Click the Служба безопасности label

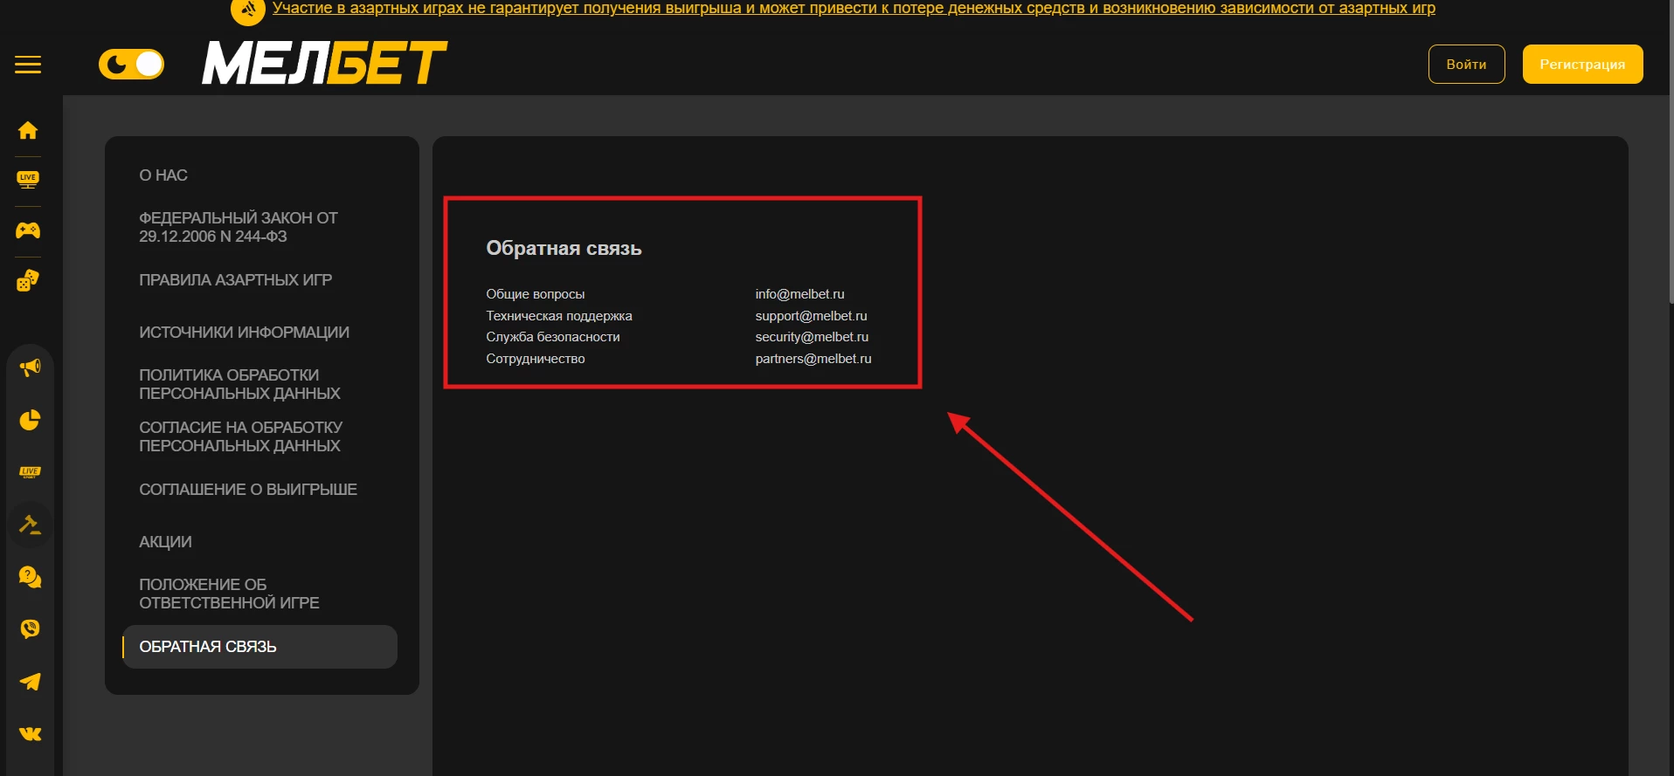(553, 337)
